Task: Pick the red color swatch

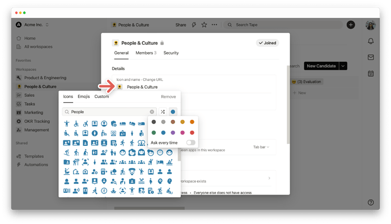Action: [x=192, y=133]
